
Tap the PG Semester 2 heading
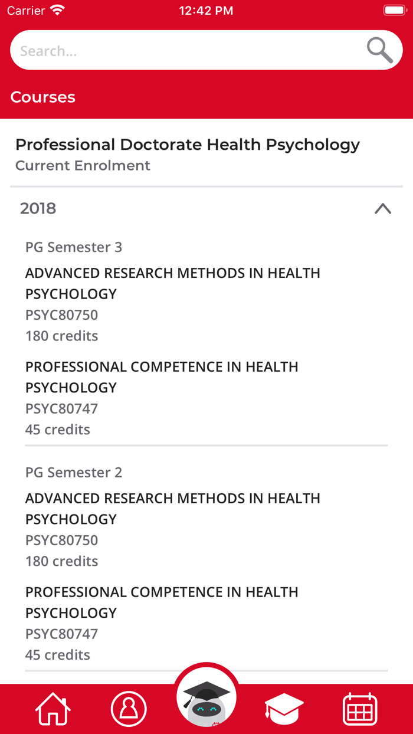(74, 473)
